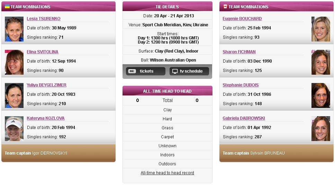Go to Eugenie BOUCHARD's profile link
The height and width of the screenshot is (185, 335).
point(242,19)
